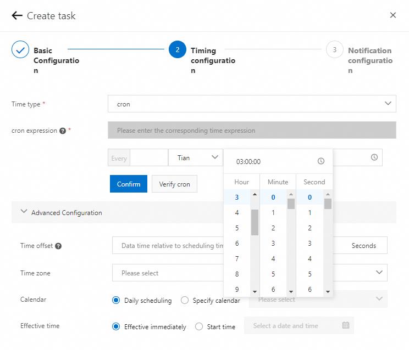Viewport: 409px width, 350px height.
Task: Switch to Notification configuration step label
Action: point(370,60)
